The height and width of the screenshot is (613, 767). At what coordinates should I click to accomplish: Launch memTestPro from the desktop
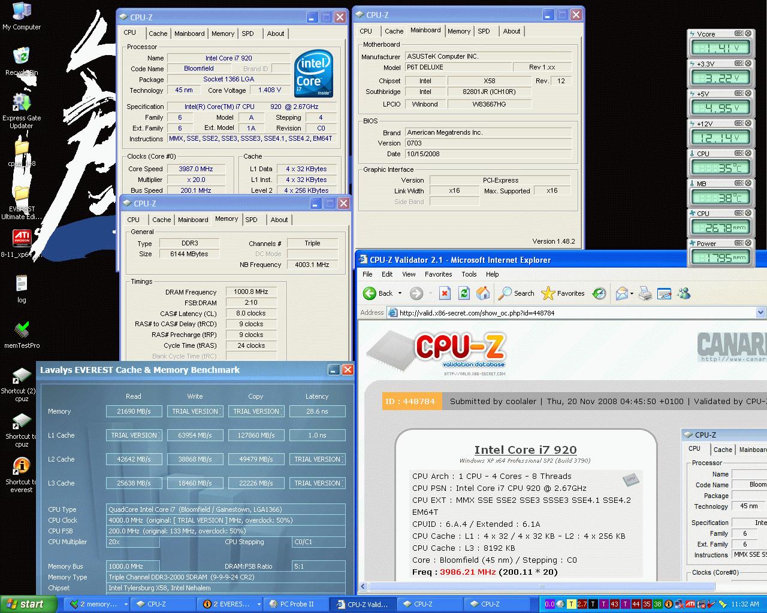pos(22,335)
